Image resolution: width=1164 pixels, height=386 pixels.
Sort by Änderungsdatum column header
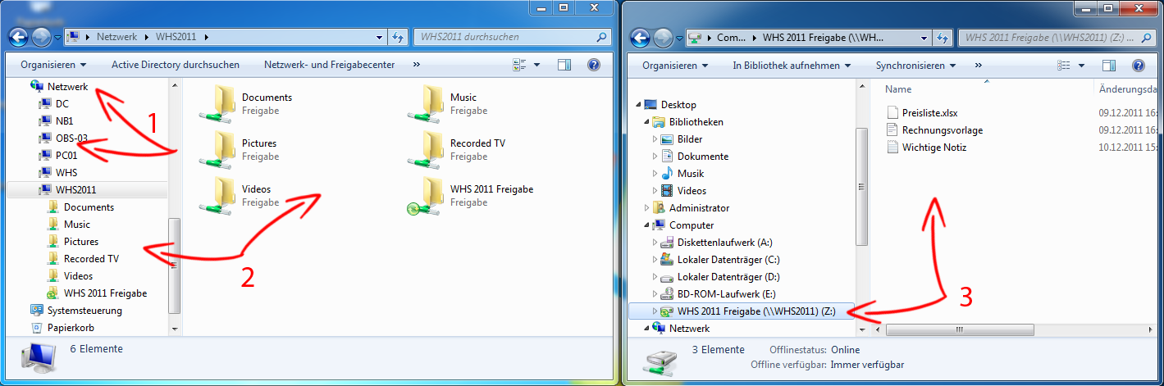(1128, 89)
